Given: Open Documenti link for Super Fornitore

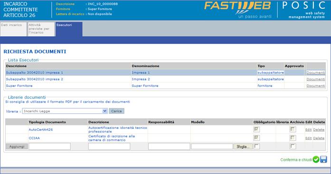Looking at the screenshot, I should (x=316, y=86).
